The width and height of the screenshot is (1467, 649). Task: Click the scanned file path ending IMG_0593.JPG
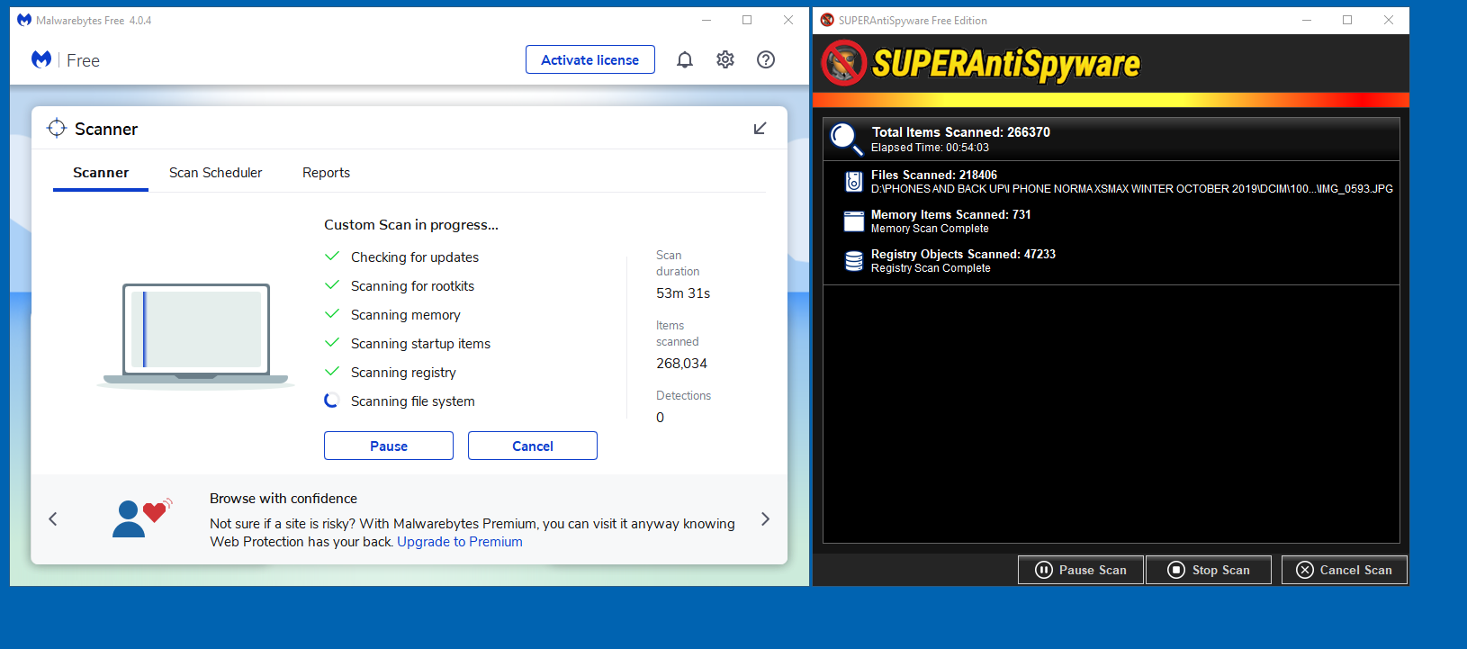[1132, 189]
